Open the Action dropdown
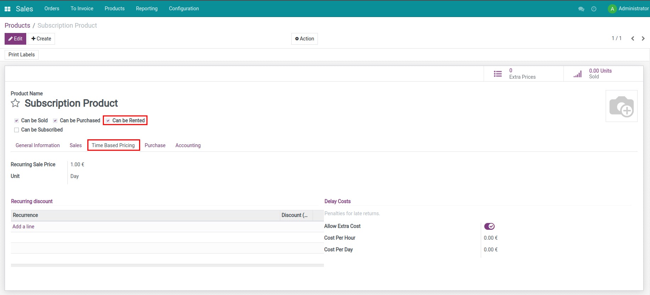The height and width of the screenshot is (295, 650). pyautogui.click(x=304, y=39)
